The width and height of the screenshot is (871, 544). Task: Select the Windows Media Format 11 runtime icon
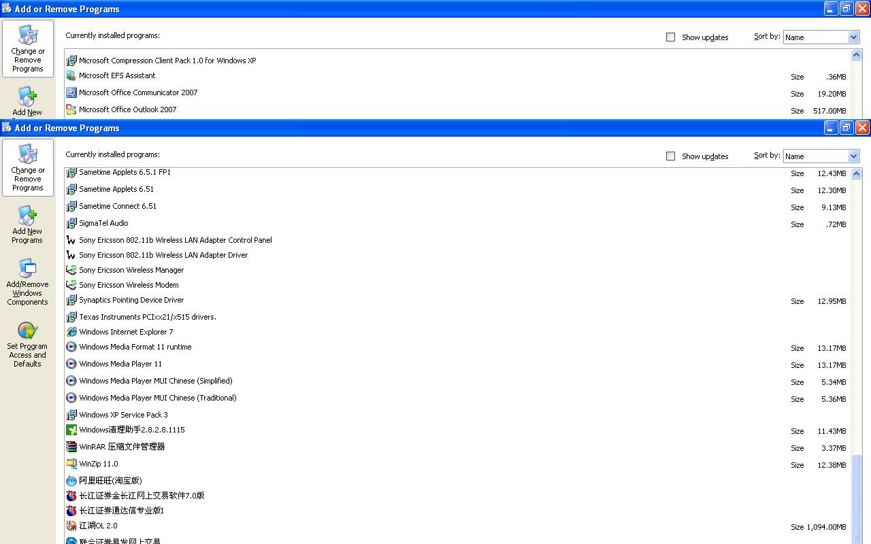[71, 347]
